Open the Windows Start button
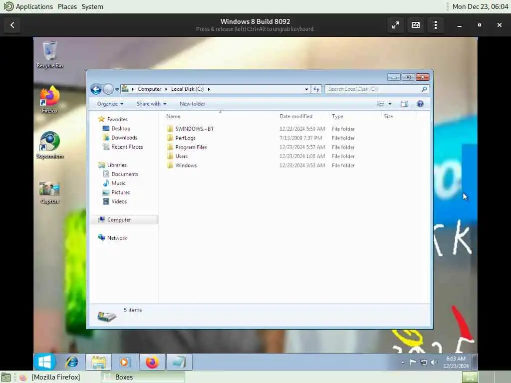 pyautogui.click(x=44, y=362)
